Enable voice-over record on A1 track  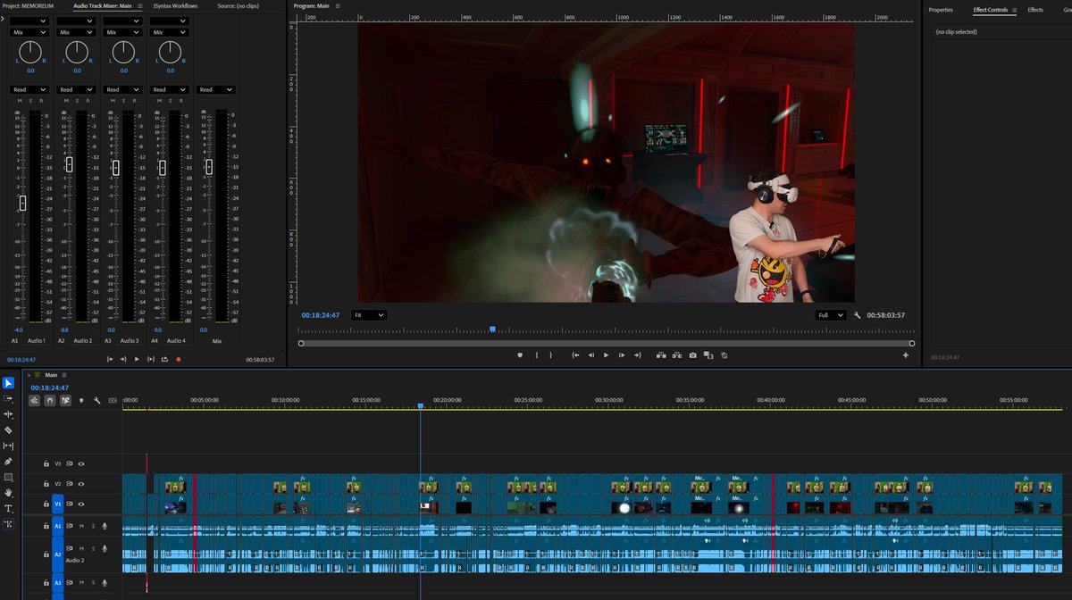(104, 527)
